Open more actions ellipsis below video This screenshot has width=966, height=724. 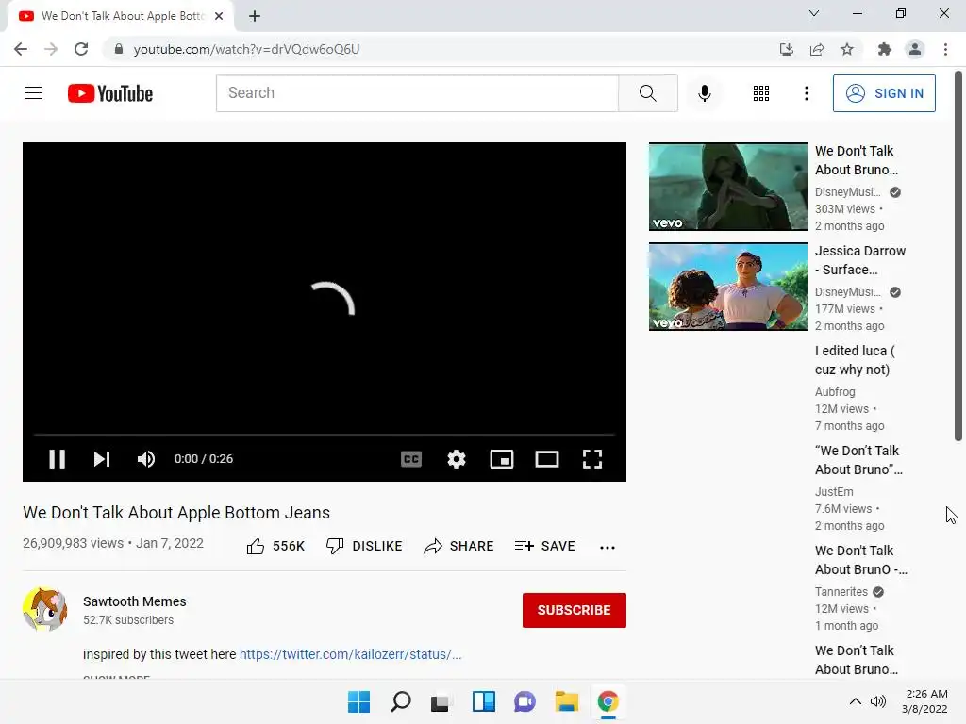coord(608,548)
